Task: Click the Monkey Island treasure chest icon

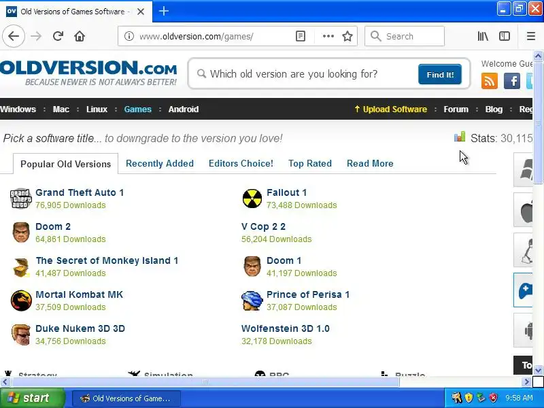Action: coord(21,267)
